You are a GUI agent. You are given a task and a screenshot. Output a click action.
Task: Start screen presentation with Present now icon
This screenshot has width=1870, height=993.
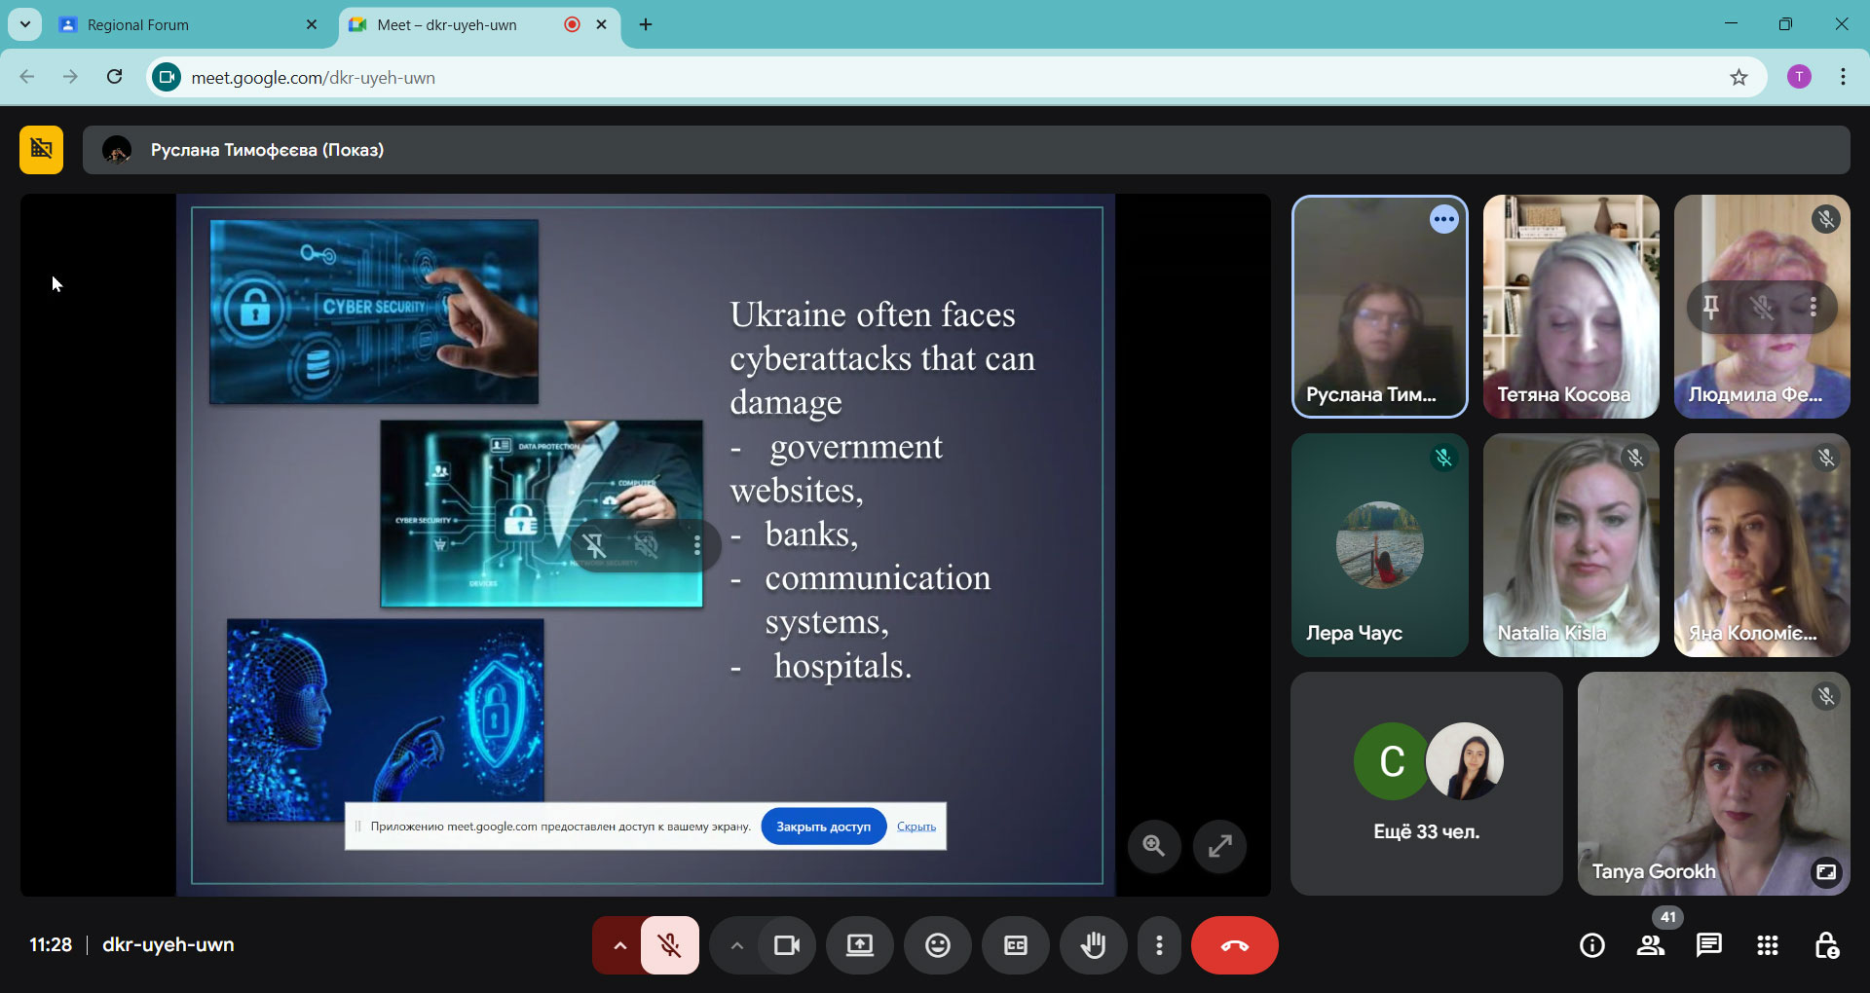859,945
